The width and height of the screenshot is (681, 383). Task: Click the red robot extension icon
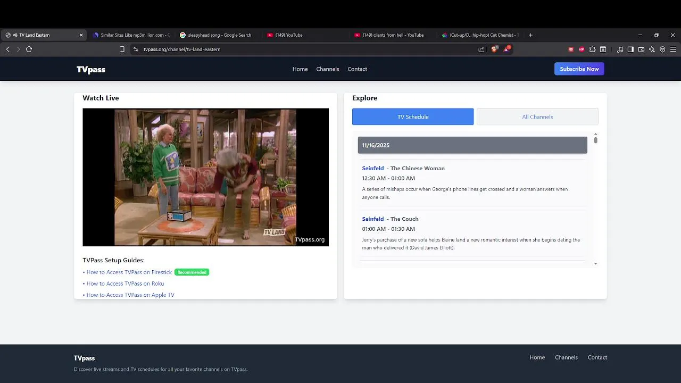571,49
